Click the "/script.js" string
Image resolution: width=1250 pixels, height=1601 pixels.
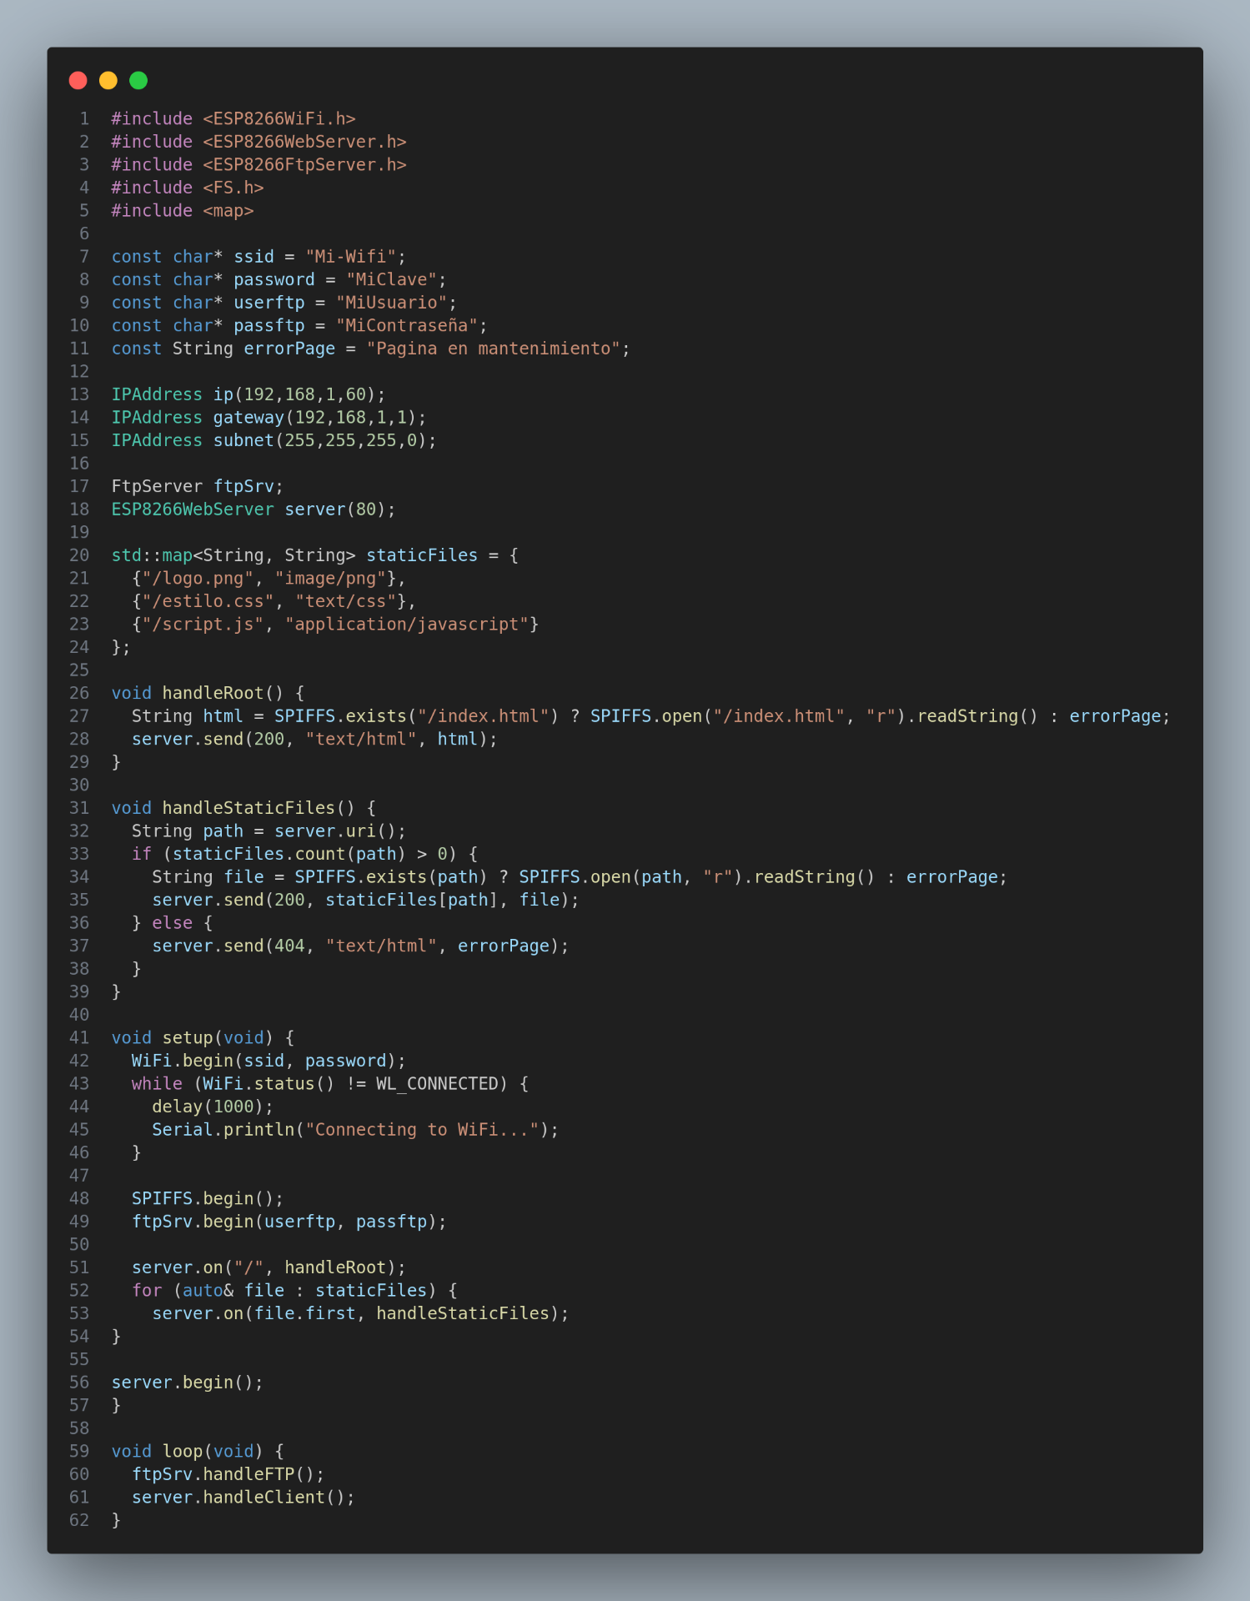tap(203, 624)
